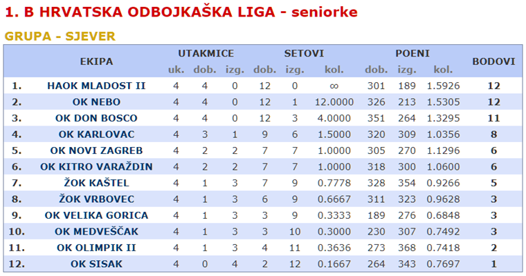The width and height of the screenshot is (526, 276).
Task: Open the OK OLIMPIK II team entry
Action: point(96,248)
